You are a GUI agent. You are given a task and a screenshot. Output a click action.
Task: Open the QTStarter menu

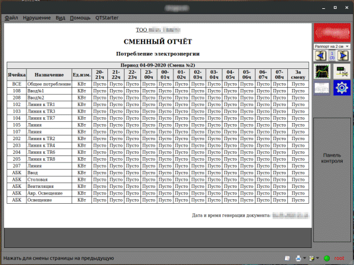(x=107, y=18)
